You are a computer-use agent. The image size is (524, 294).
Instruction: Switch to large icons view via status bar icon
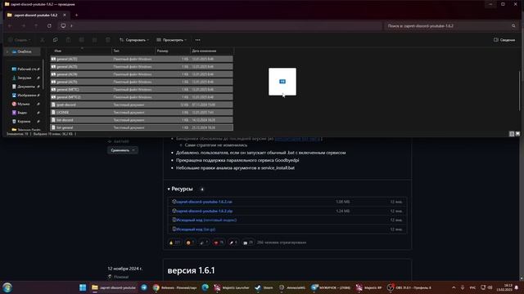click(517, 134)
